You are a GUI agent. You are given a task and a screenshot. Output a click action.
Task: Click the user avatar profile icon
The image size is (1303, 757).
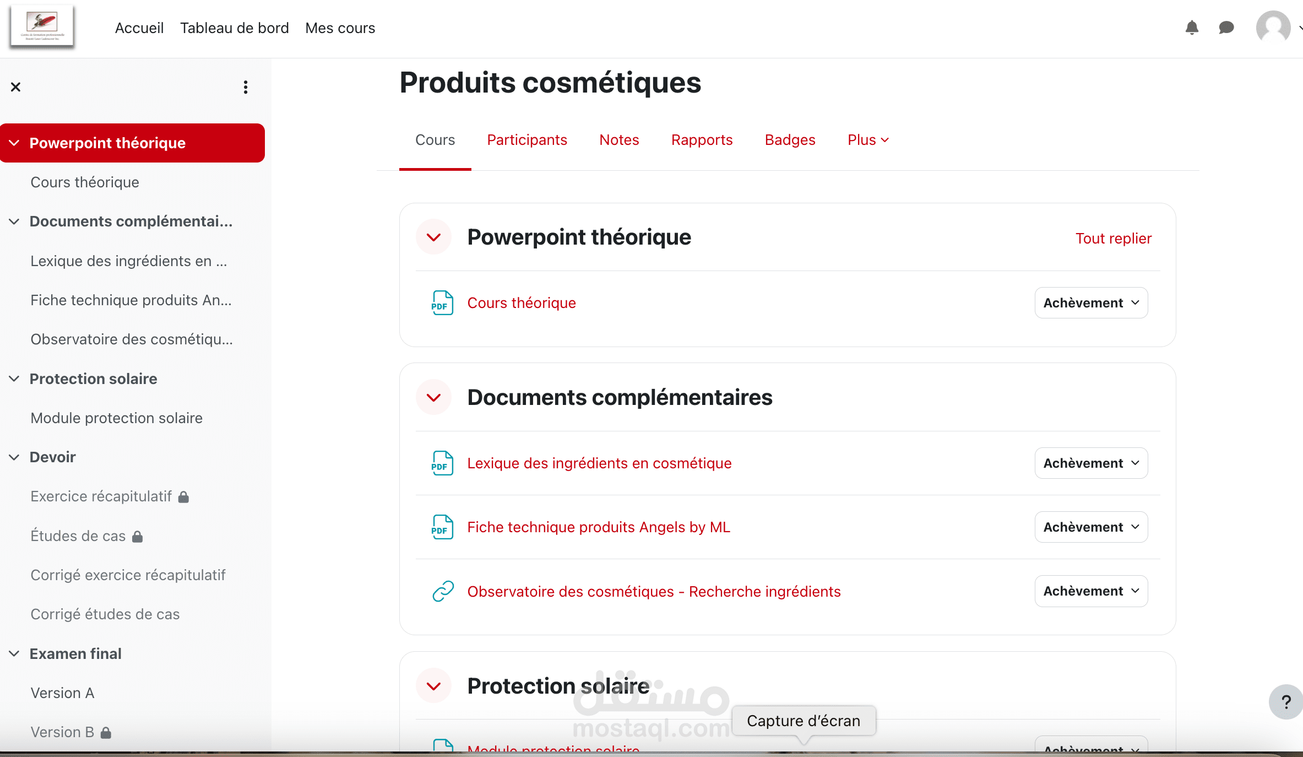tap(1273, 28)
